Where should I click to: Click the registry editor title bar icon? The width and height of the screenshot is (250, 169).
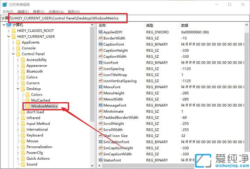[4, 4]
